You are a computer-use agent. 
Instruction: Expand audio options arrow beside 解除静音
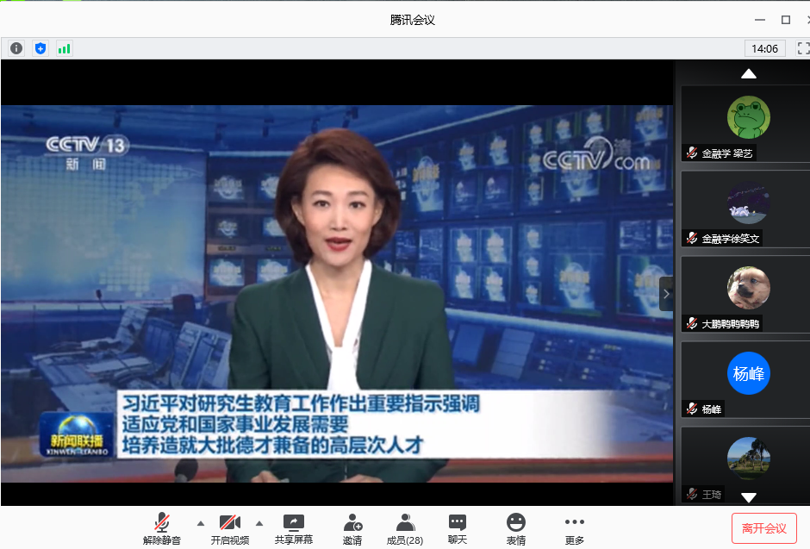[201, 523]
